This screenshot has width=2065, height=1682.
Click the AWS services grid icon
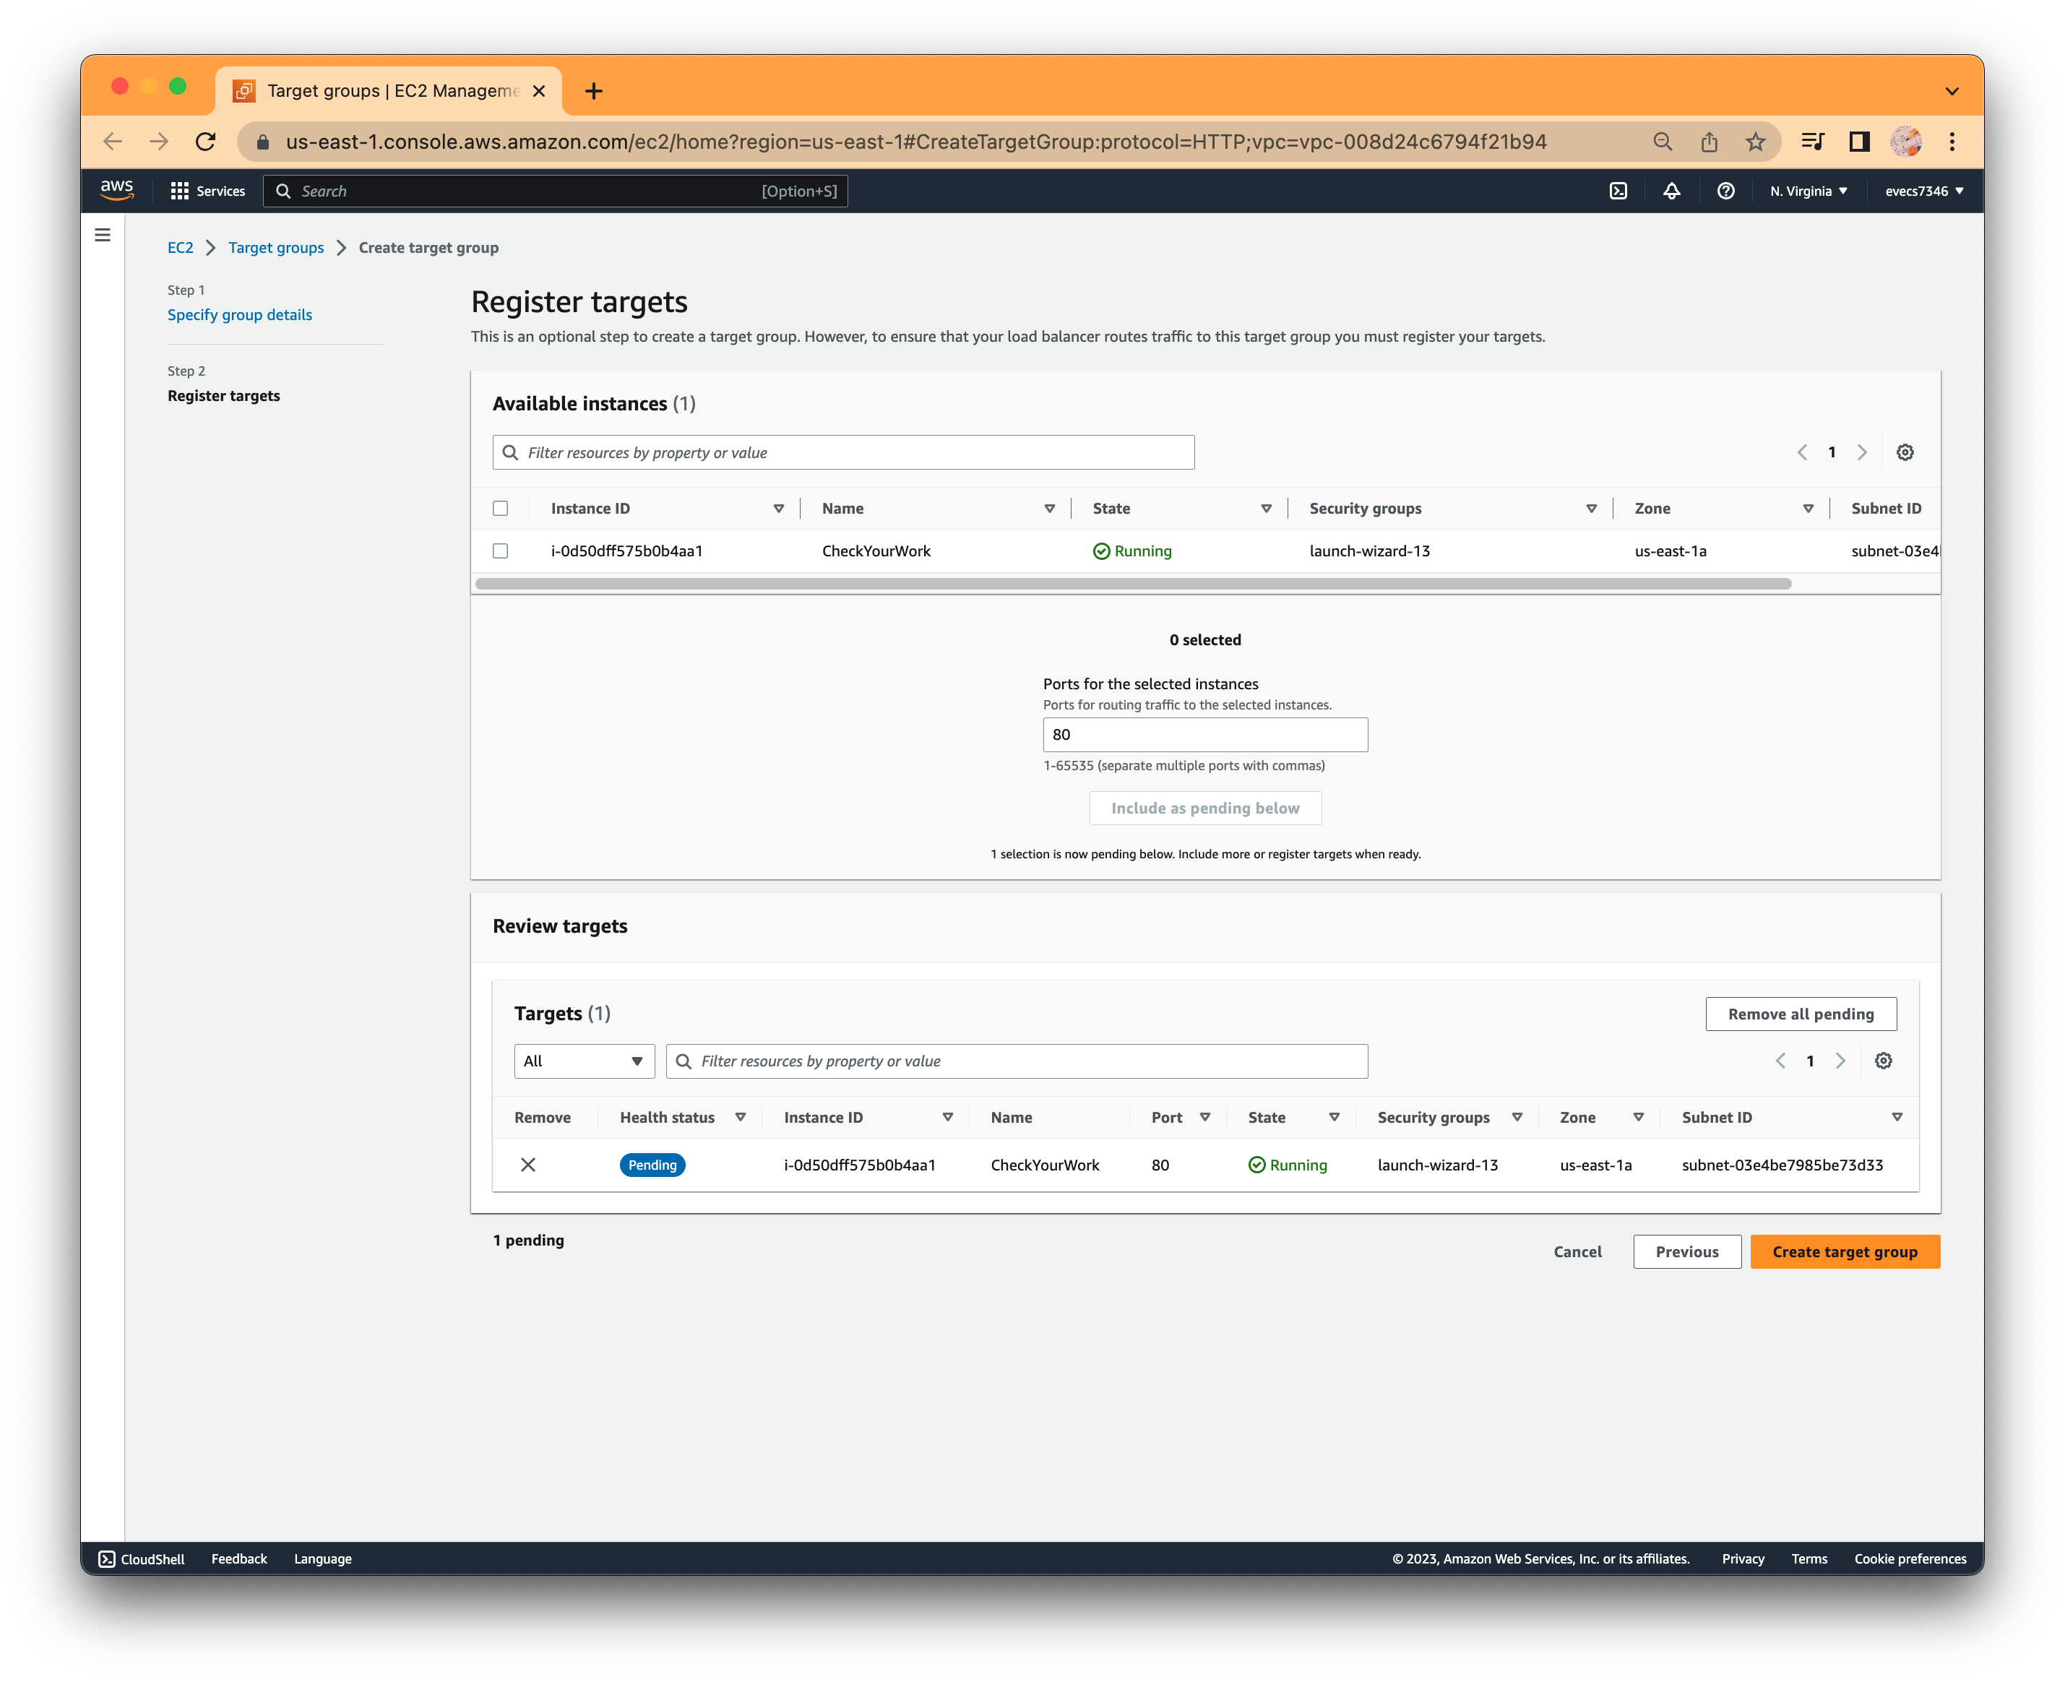click(x=178, y=190)
